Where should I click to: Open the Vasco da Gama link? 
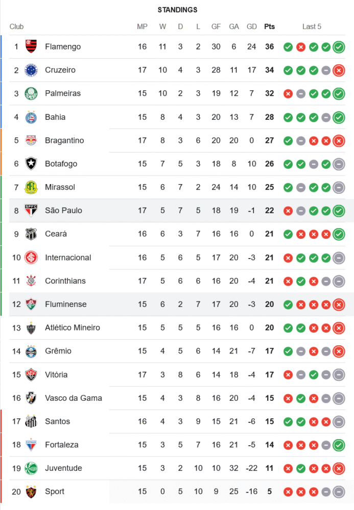coord(73,398)
